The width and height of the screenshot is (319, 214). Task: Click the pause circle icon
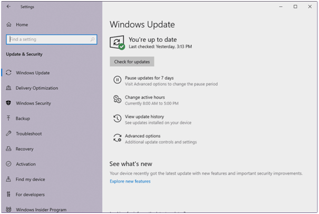pyautogui.click(x=118, y=80)
